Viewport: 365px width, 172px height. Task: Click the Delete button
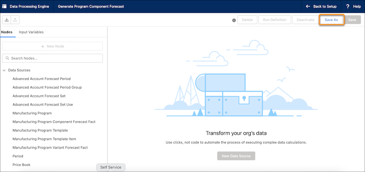(247, 20)
